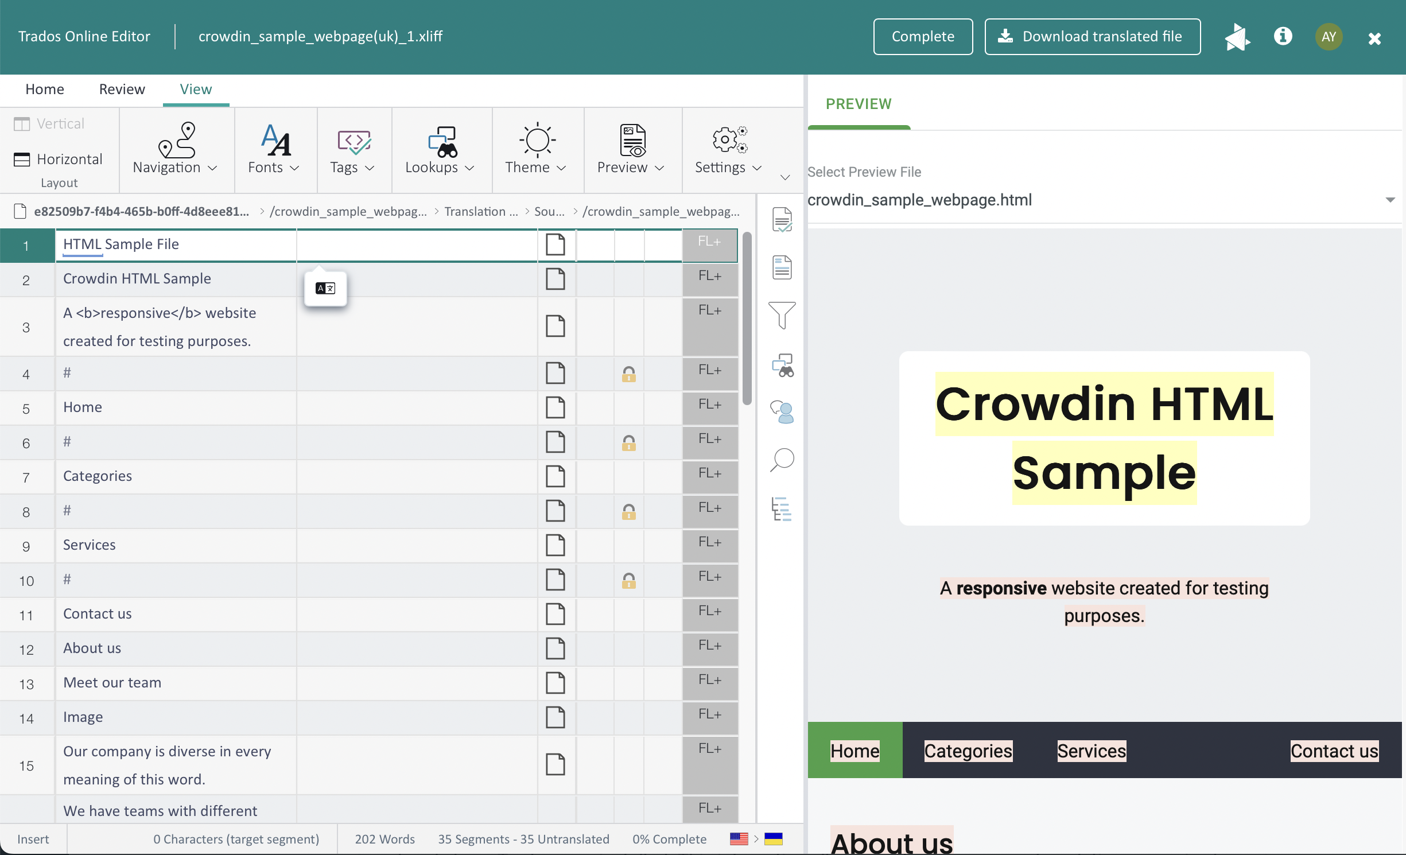The width and height of the screenshot is (1406, 855).
Task: Click the Fonts letter icon
Action: pyautogui.click(x=275, y=139)
